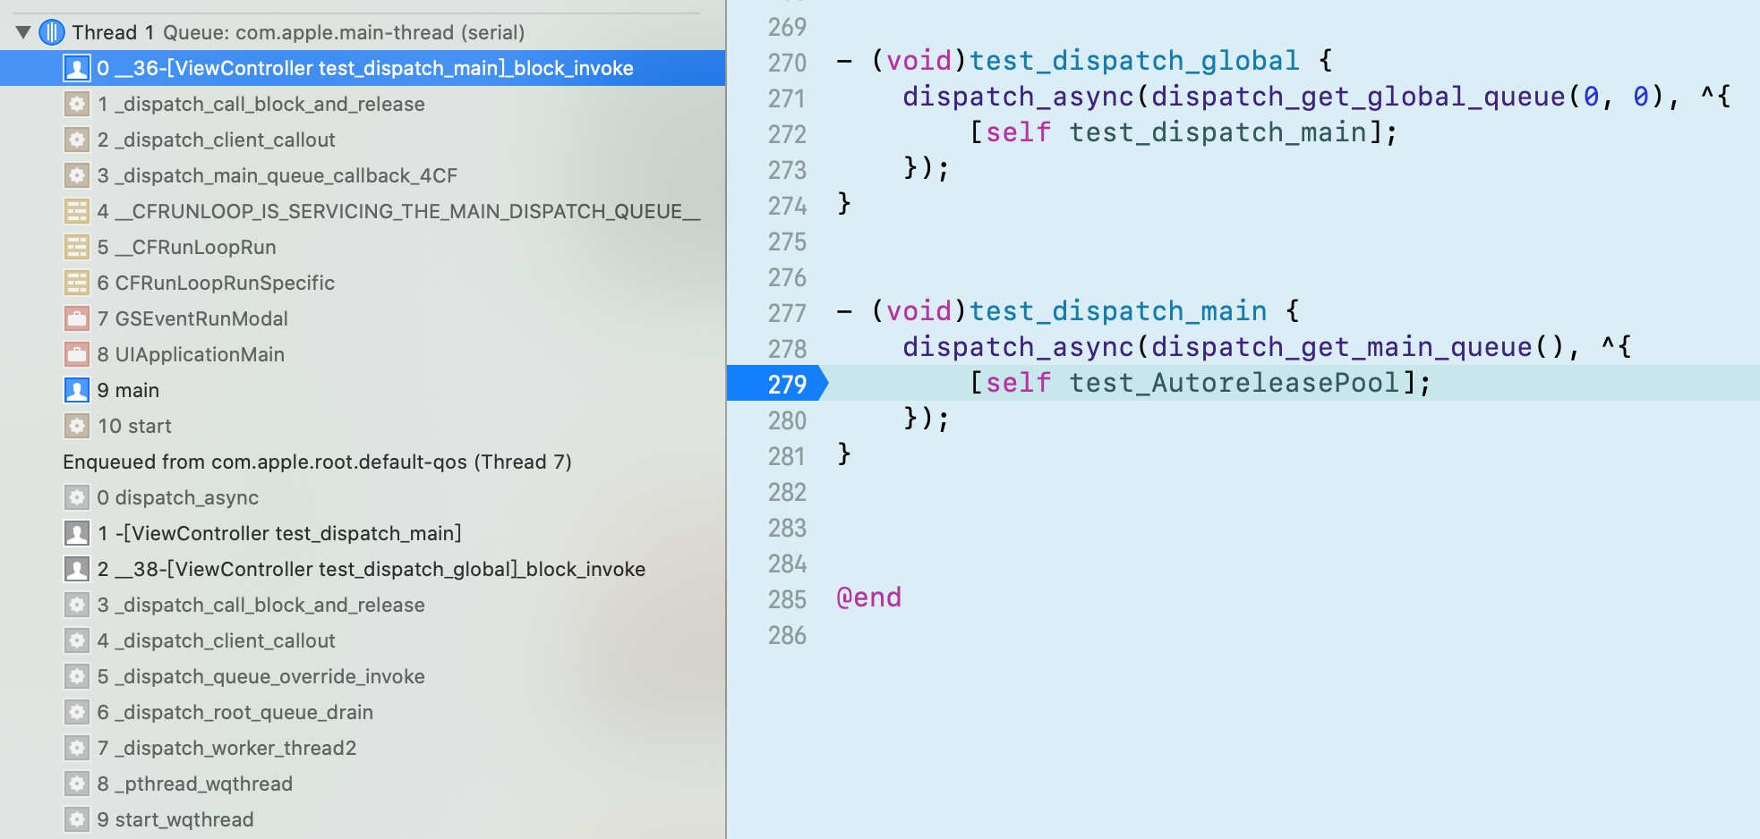Click dispatch_async on line 271
The image size is (1760, 839).
(1018, 97)
